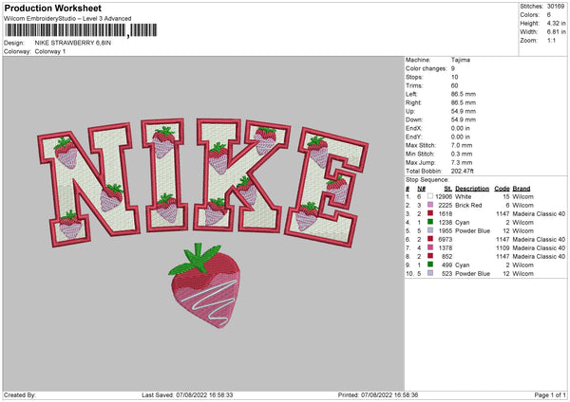The height and width of the screenshot is (402, 570).
Task: Click the 'Color changes:' label
Action: (x=426, y=68)
